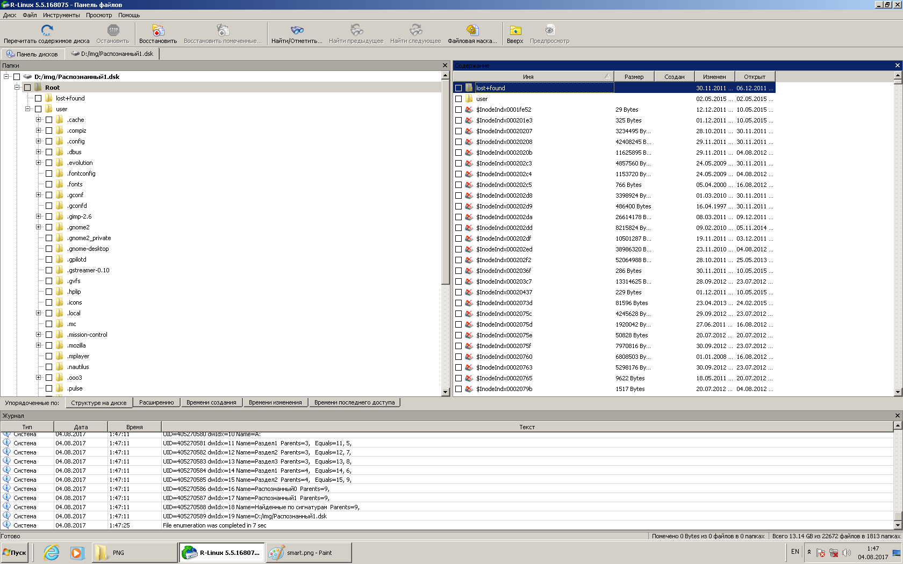
Task: Check the .mozilla folder checkbox
Action: pos(49,345)
